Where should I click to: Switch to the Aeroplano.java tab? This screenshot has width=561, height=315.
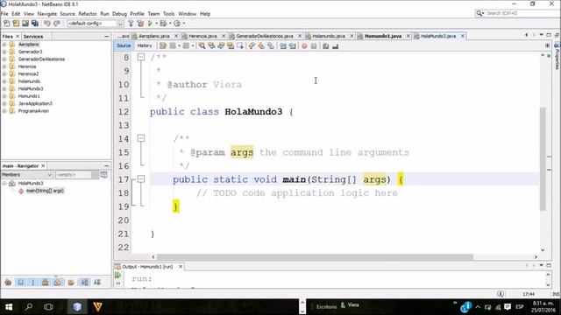154,36
